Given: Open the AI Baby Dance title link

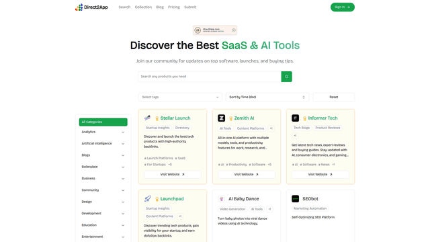Looking at the screenshot, I should pyautogui.click(x=243, y=199).
